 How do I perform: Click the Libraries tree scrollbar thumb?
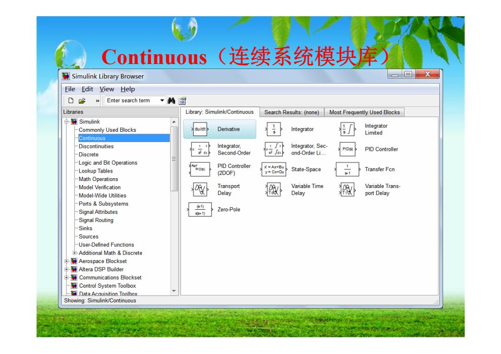(174, 159)
